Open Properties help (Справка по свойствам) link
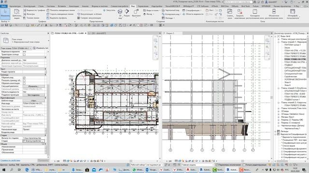 tap(10, 161)
